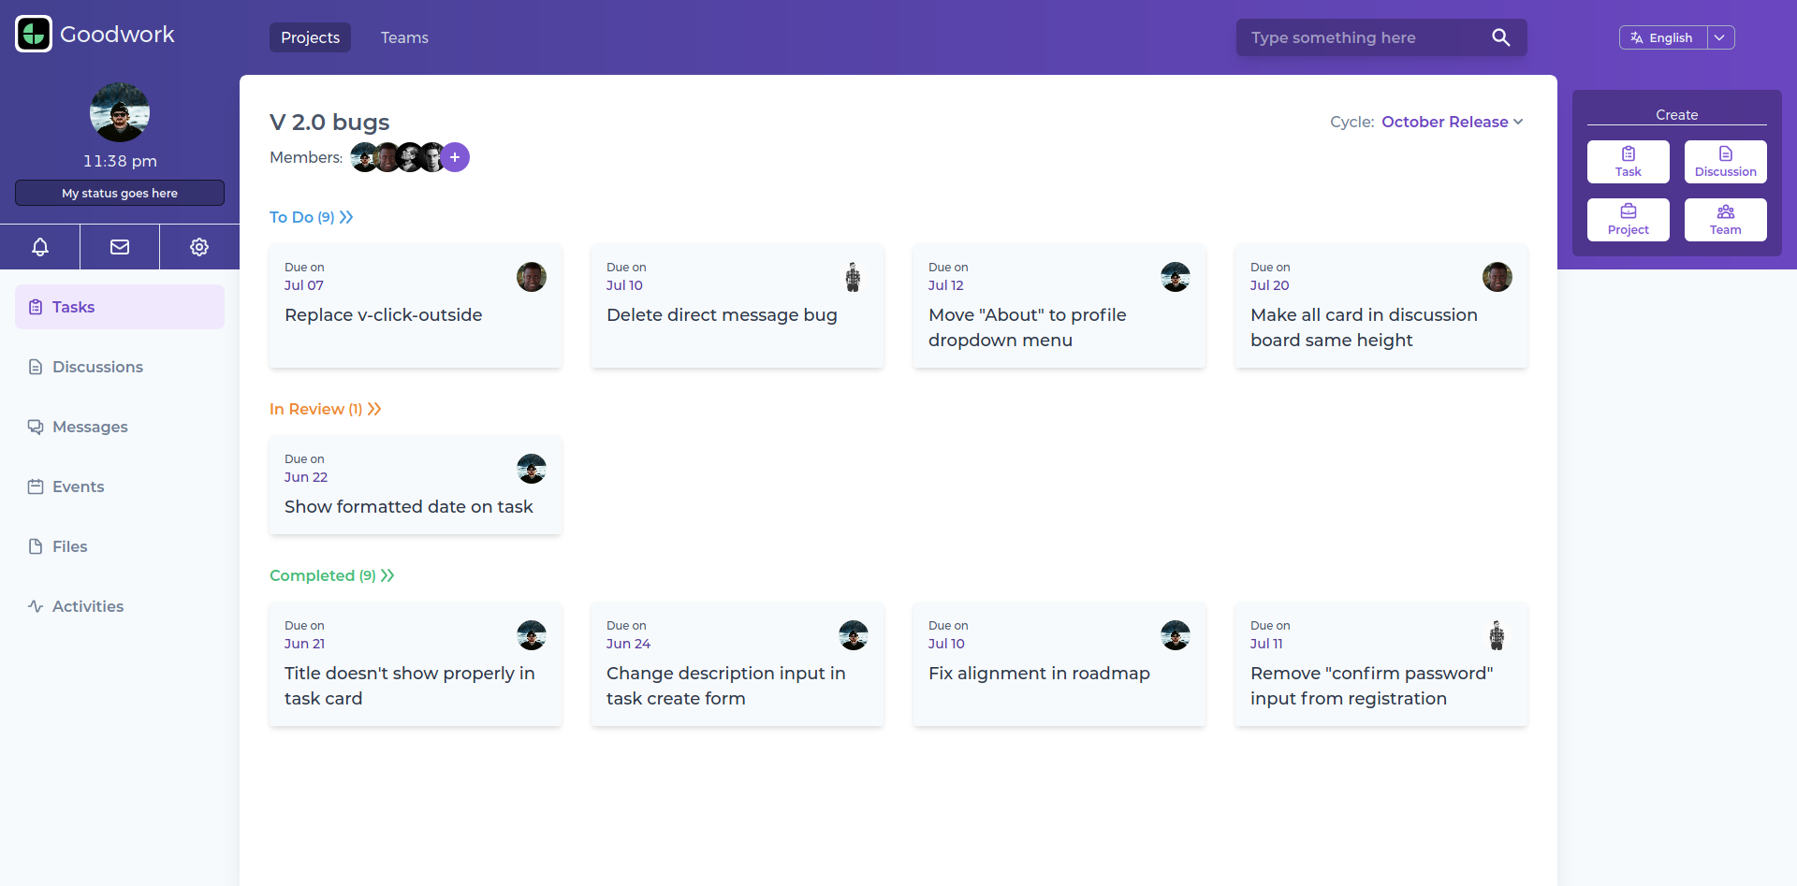Open the mail inbox icon
This screenshot has height=886, width=1797.
tap(120, 247)
